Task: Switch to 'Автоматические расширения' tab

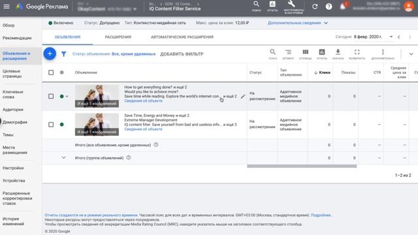Action: tap(182, 37)
